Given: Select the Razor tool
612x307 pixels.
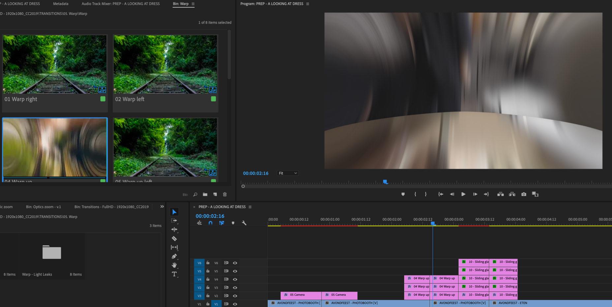Looking at the screenshot, I should pos(174,238).
